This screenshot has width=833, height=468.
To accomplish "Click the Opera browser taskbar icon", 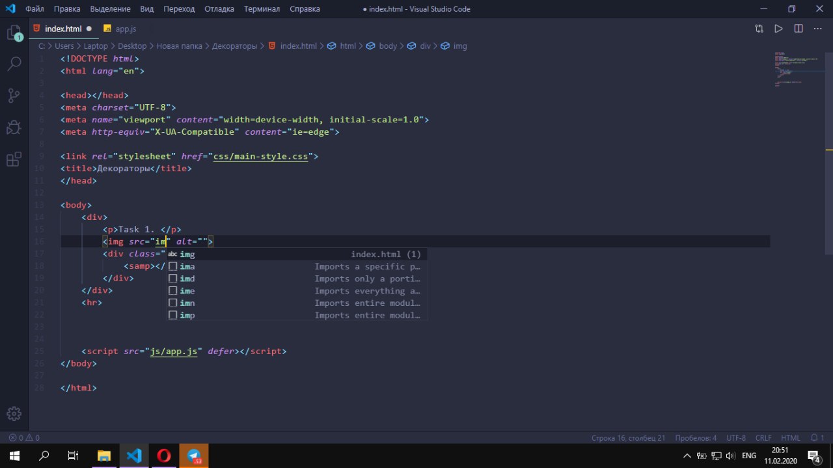I will coord(164,456).
